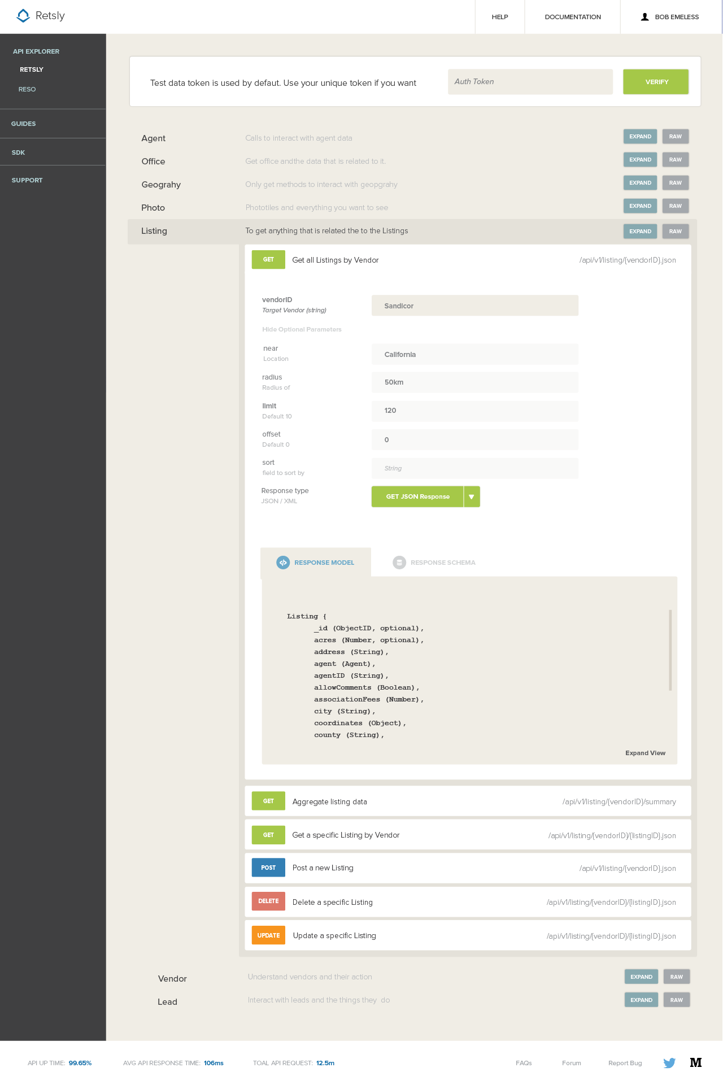Switch to the Response Model tab
The width and height of the screenshot is (723, 1085).
316,563
